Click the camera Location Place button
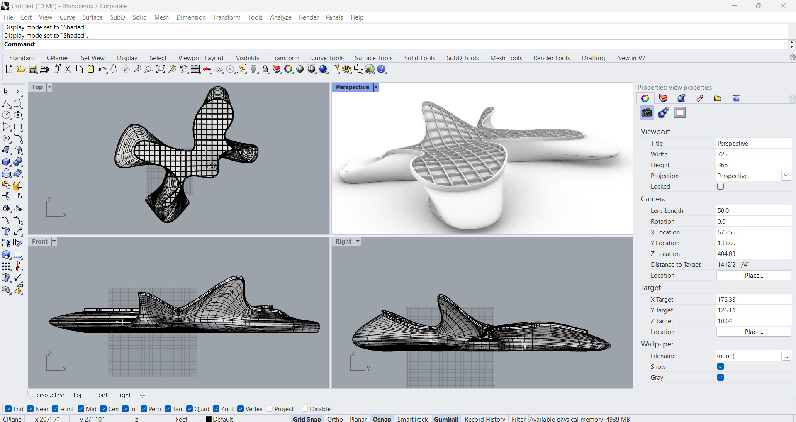796x422 pixels. click(x=754, y=276)
